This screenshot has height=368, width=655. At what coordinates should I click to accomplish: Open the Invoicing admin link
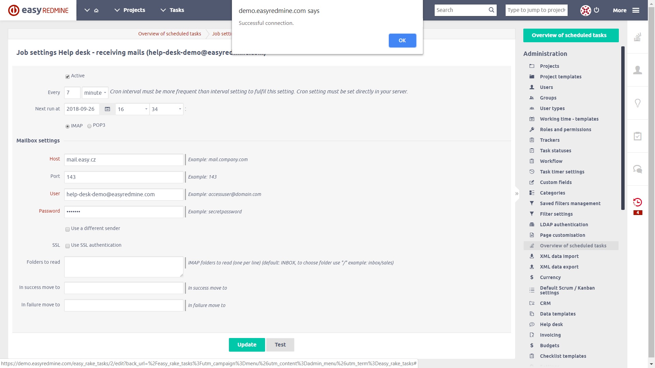550,335
